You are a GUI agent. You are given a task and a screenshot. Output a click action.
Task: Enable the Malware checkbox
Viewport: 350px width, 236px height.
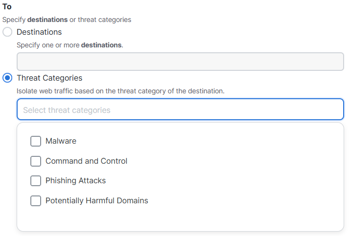pyautogui.click(x=36, y=141)
